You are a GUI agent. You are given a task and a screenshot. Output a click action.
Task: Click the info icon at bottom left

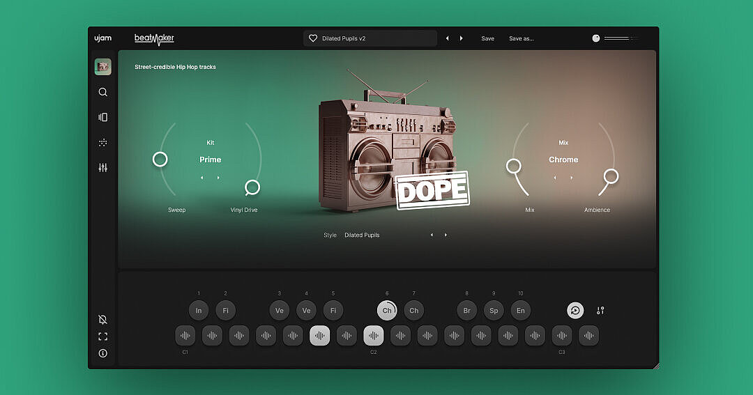(103, 353)
